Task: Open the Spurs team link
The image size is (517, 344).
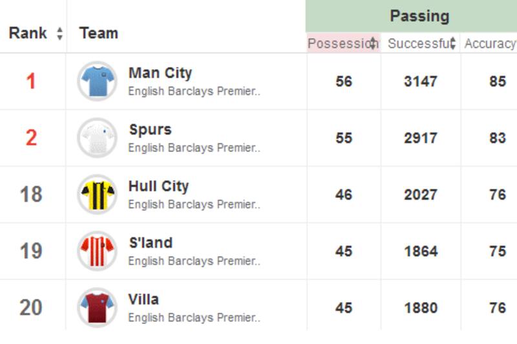Action: 150,129
